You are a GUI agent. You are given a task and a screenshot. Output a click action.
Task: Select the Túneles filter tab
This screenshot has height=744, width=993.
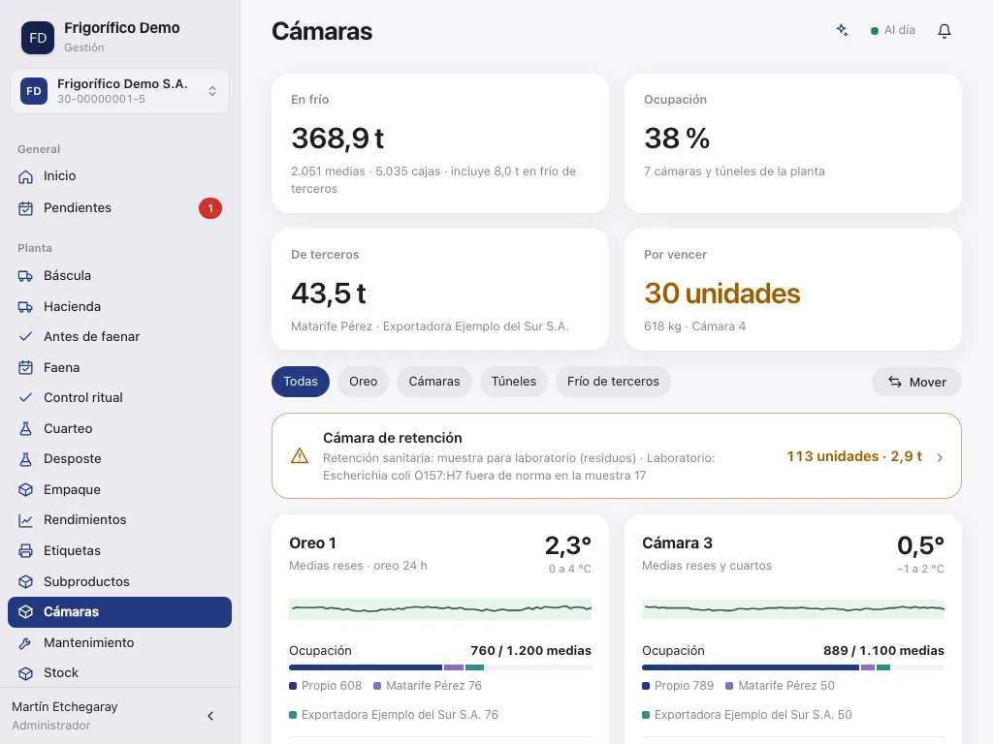click(514, 382)
